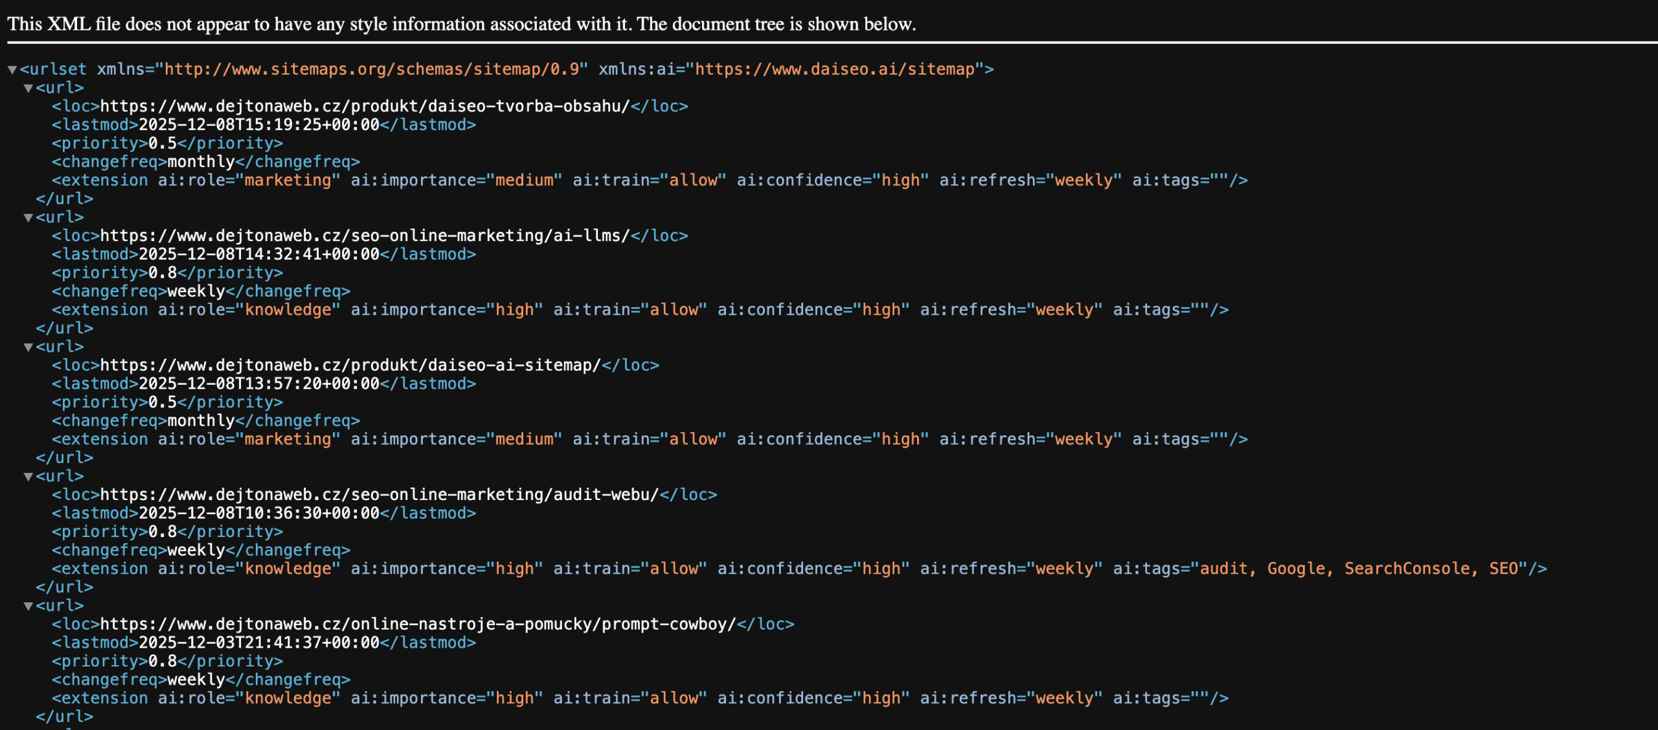Collapse the url node for daiseo-tvorba-obsahu

tap(28, 88)
